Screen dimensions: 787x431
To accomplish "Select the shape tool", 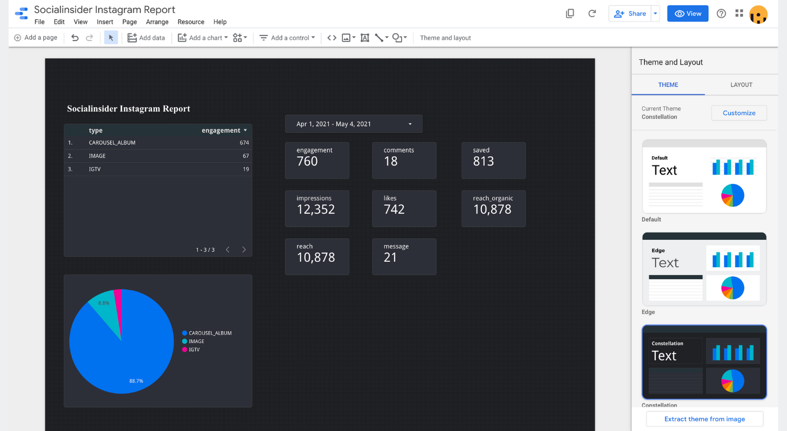I will pos(397,38).
